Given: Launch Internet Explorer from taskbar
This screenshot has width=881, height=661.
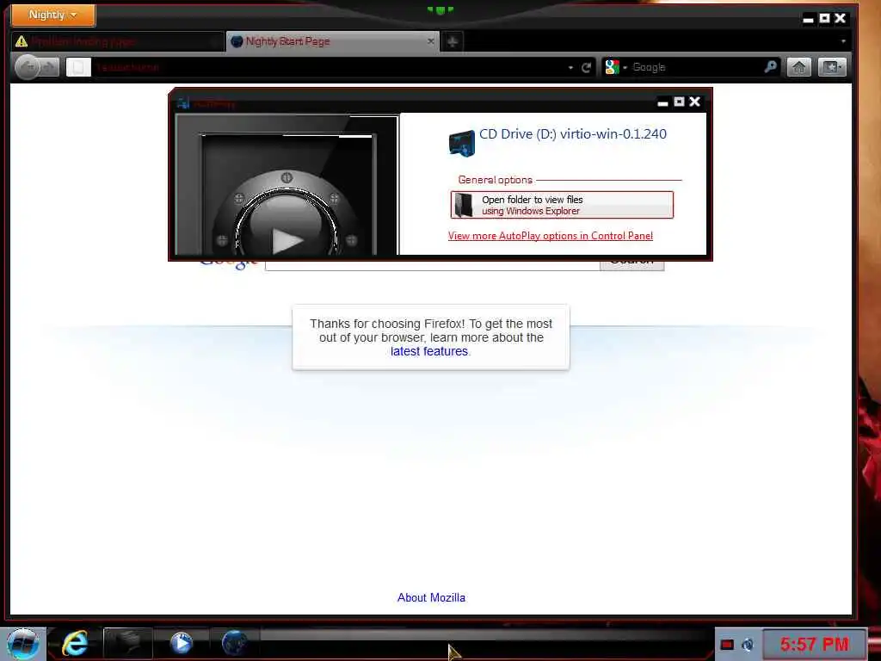Looking at the screenshot, I should click(75, 643).
